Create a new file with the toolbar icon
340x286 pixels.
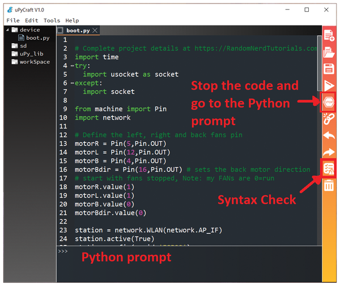329,35
